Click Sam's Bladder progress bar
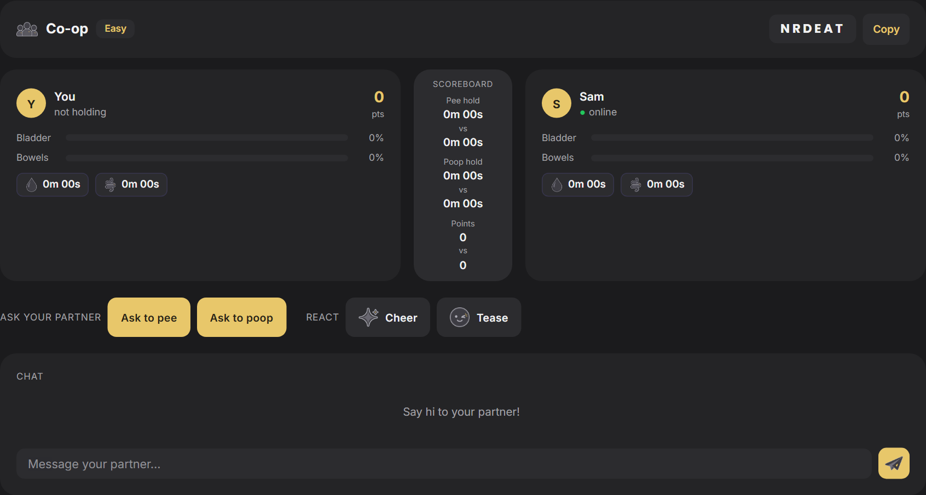Image resolution: width=926 pixels, height=495 pixels. [x=732, y=138]
